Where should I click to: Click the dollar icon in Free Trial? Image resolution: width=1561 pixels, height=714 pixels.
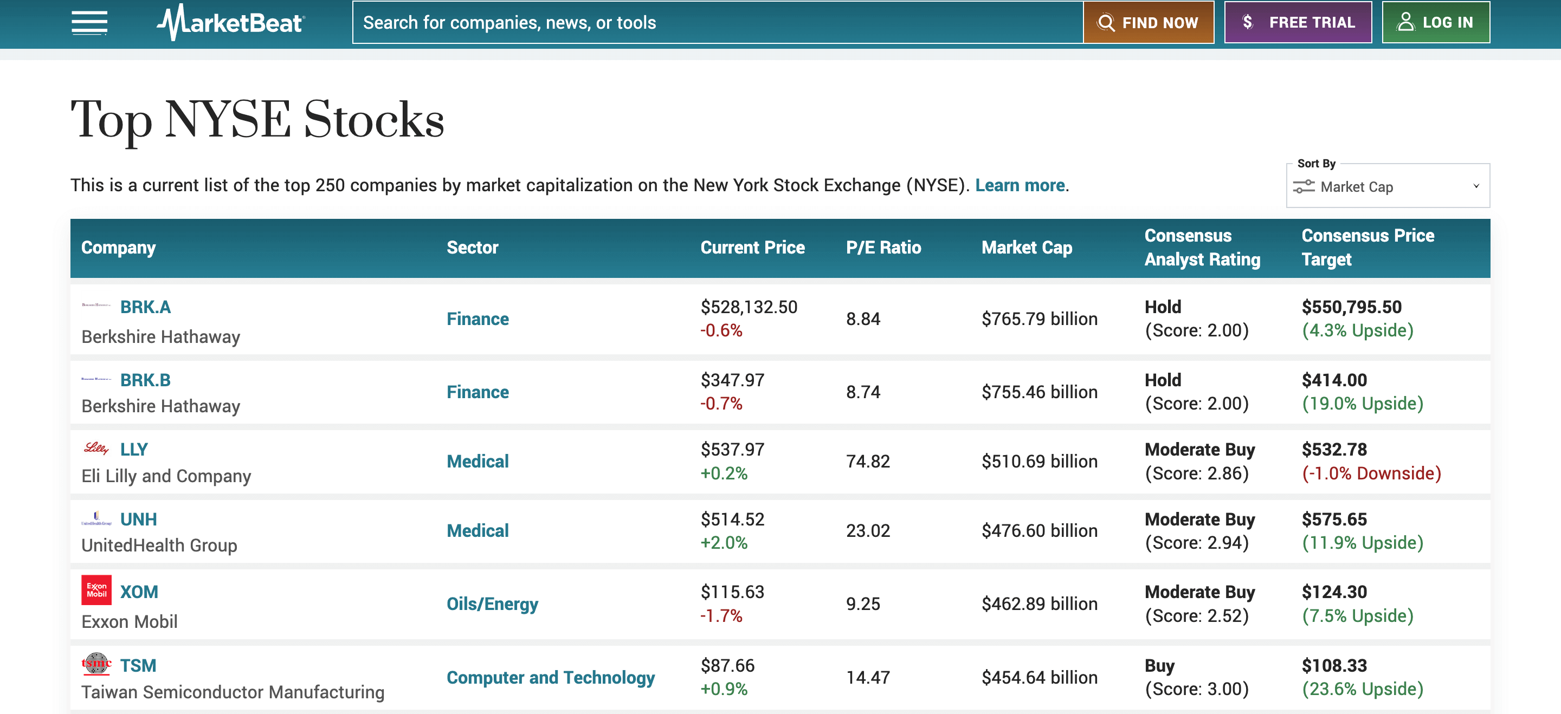tap(1247, 22)
